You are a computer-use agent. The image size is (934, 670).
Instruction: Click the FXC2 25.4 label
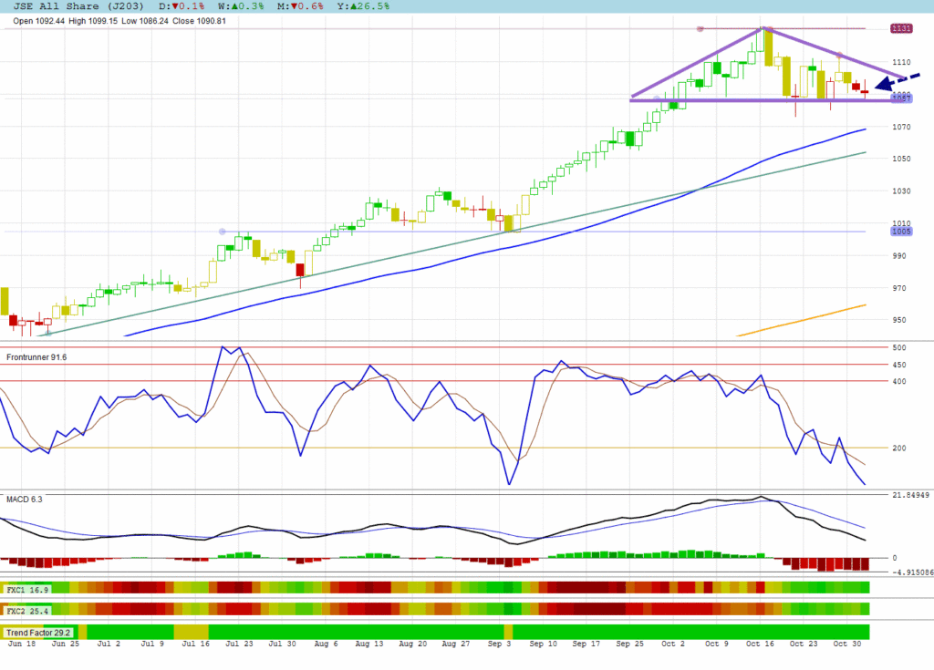(x=27, y=609)
